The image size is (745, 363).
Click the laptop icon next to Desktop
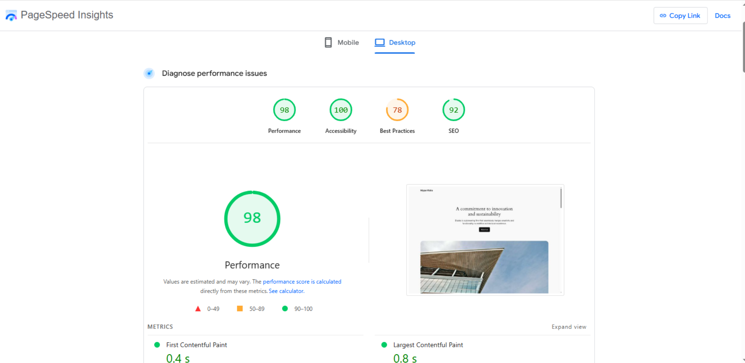[379, 42]
